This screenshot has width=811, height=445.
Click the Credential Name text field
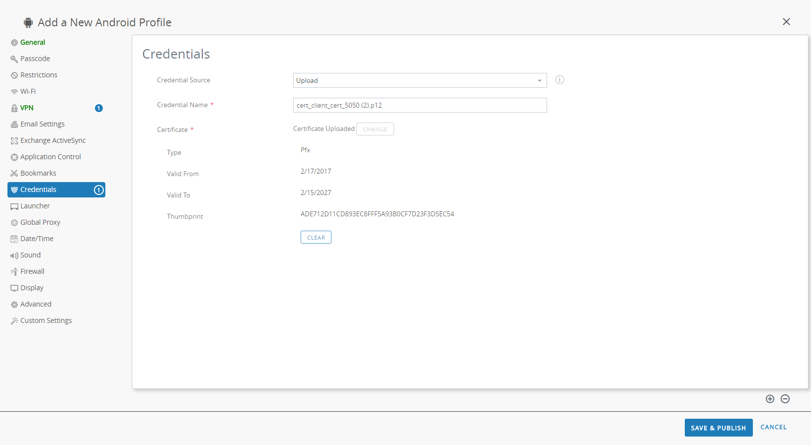419,105
